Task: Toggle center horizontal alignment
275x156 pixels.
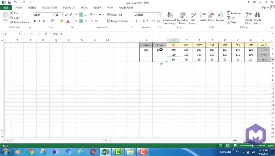Action: tap(81, 21)
